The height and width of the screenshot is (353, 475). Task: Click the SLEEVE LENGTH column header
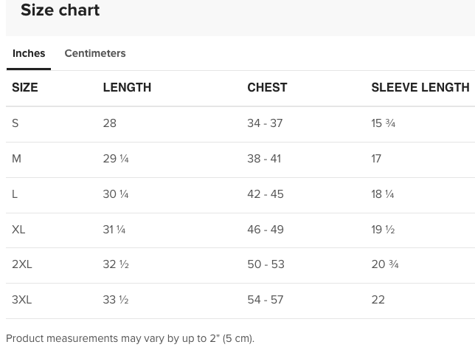pos(420,87)
